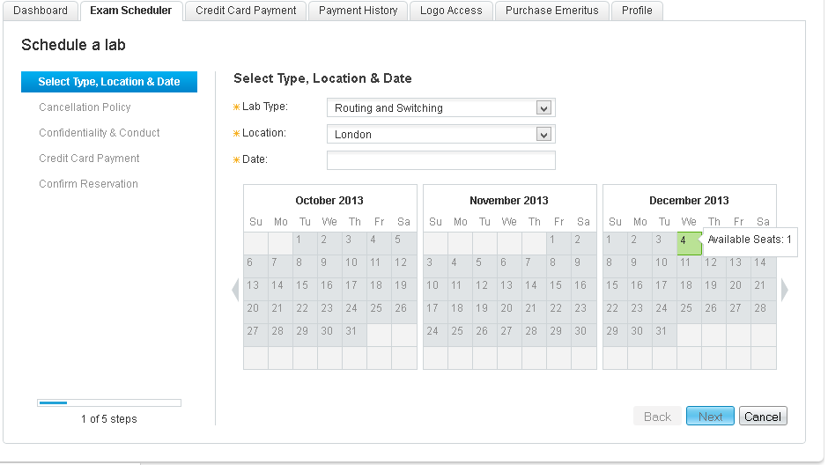Select the Purchase Emeritus tab
The image size is (828, 465).
(551, 11)
